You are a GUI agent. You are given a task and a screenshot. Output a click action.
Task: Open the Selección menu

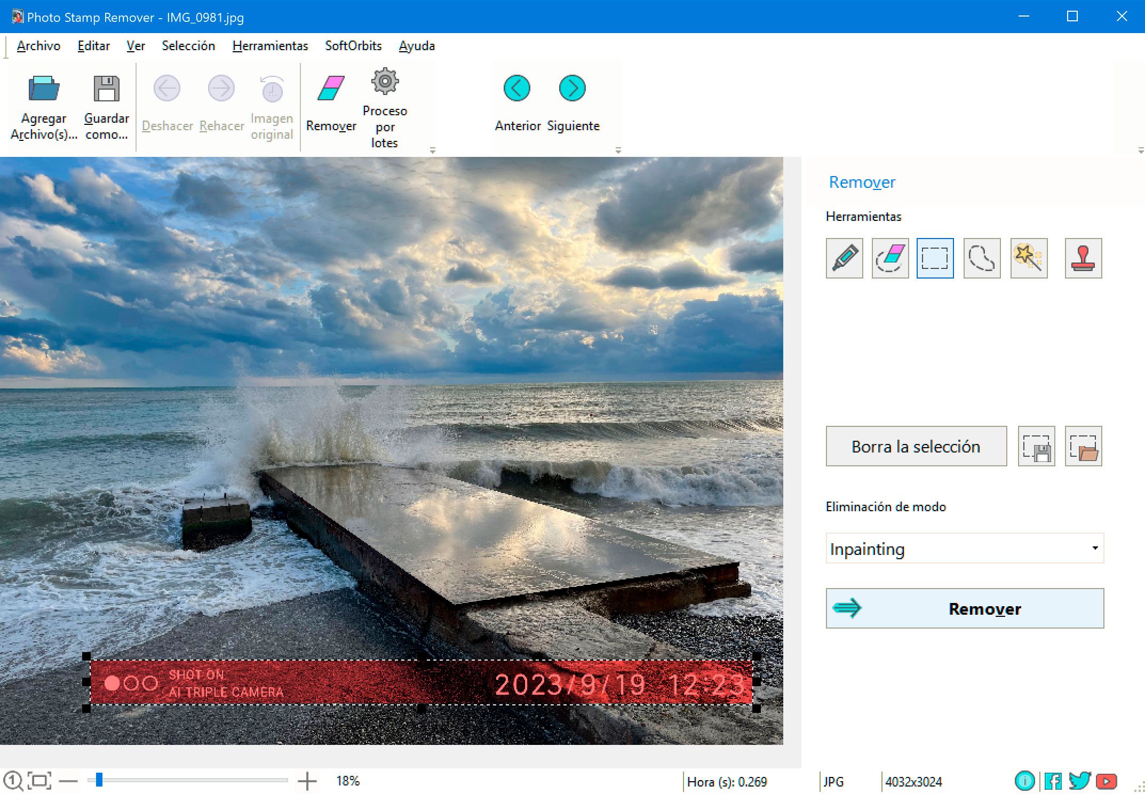click(x=188, y=46)
